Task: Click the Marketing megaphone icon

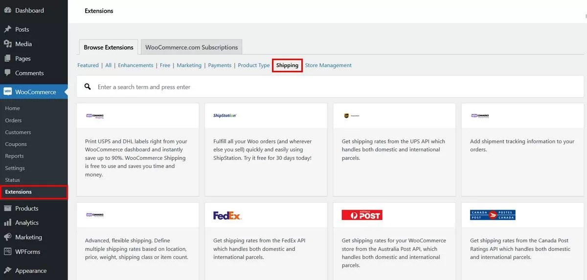Action: [8, 237]
